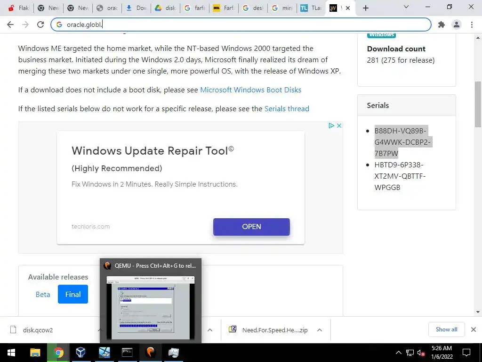Click the AdChoices triangle icon

[331, 125]
